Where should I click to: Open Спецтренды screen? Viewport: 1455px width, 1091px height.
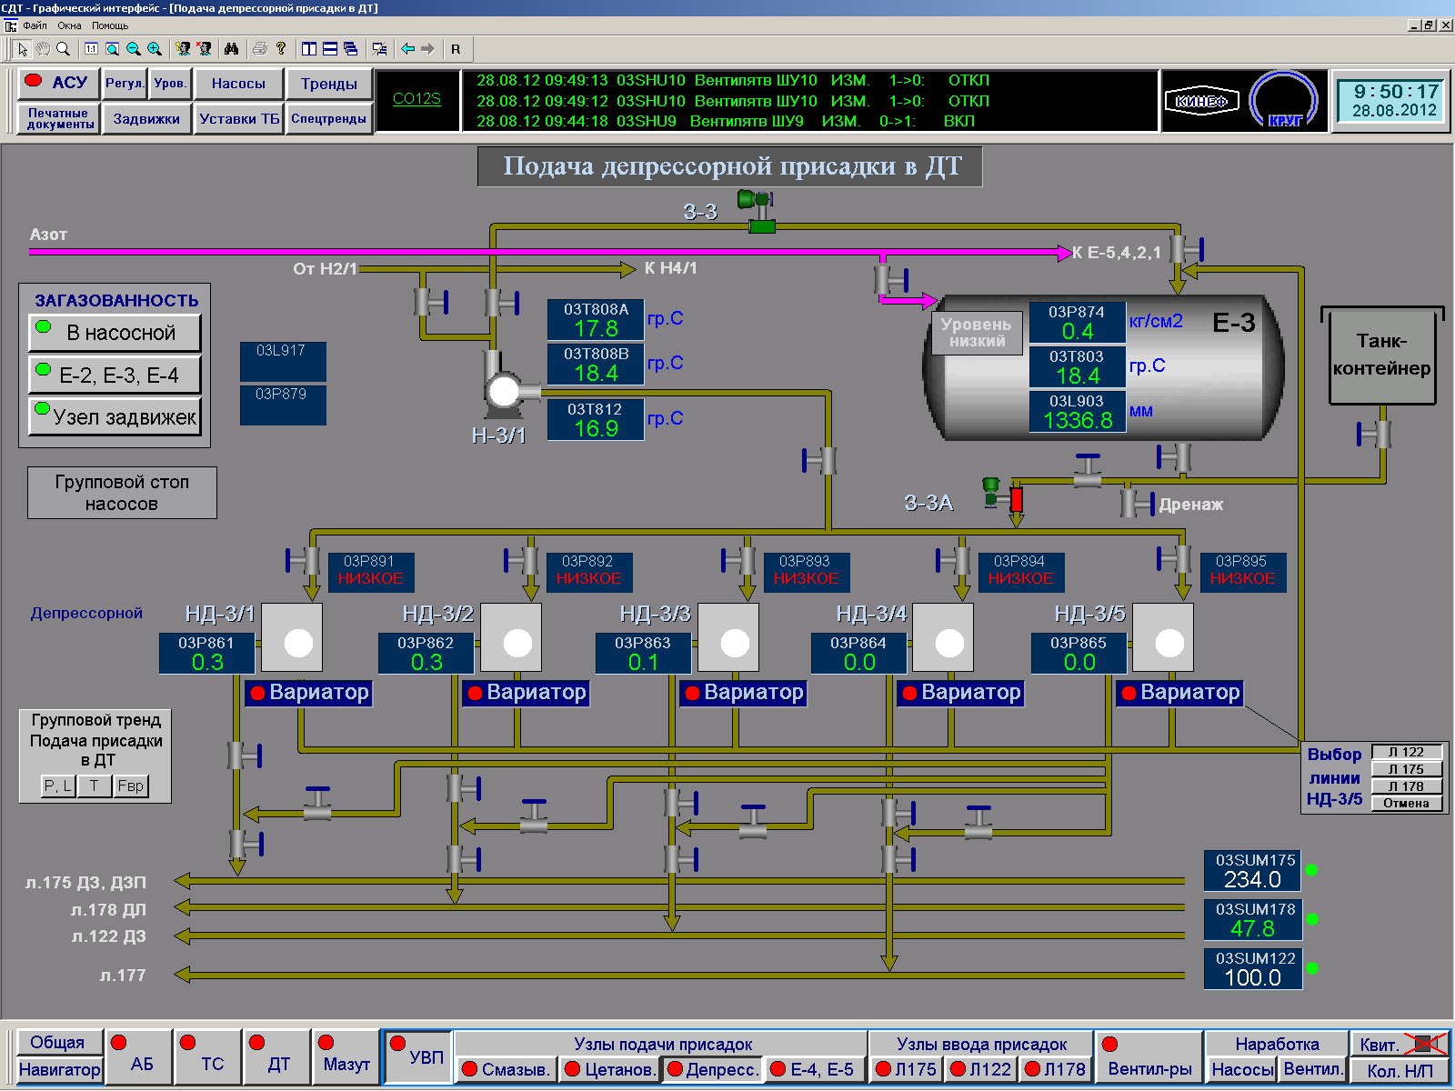pos(329,118)
